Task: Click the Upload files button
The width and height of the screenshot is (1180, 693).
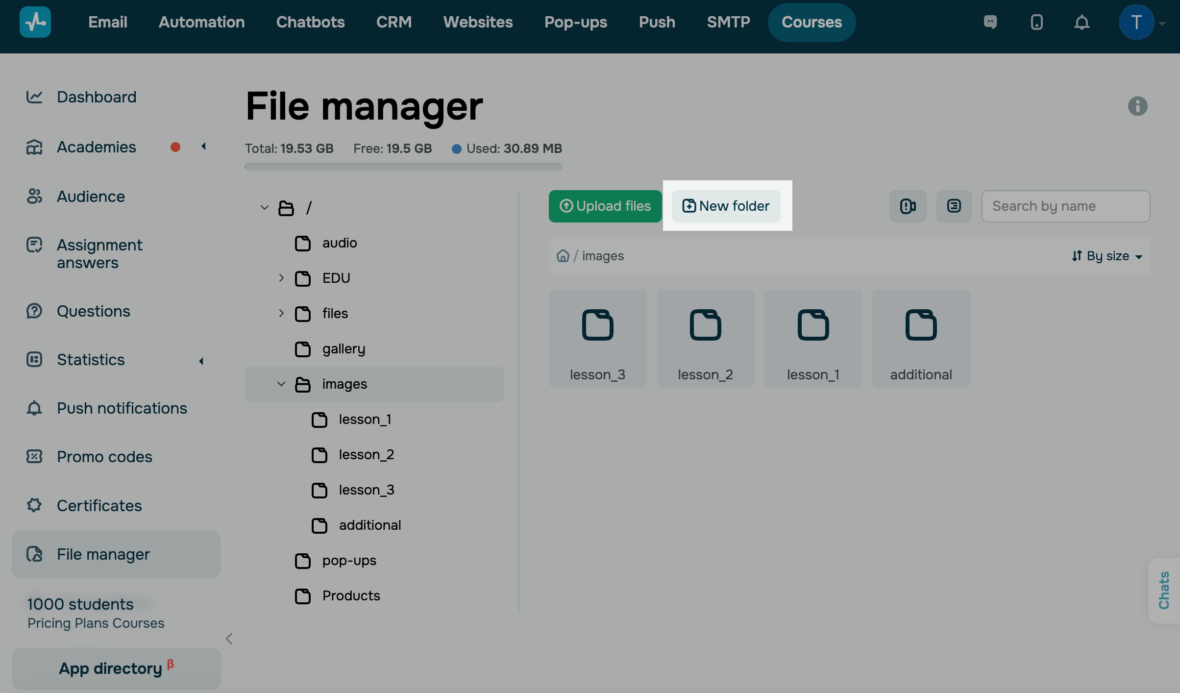Action: coord(605,206)
